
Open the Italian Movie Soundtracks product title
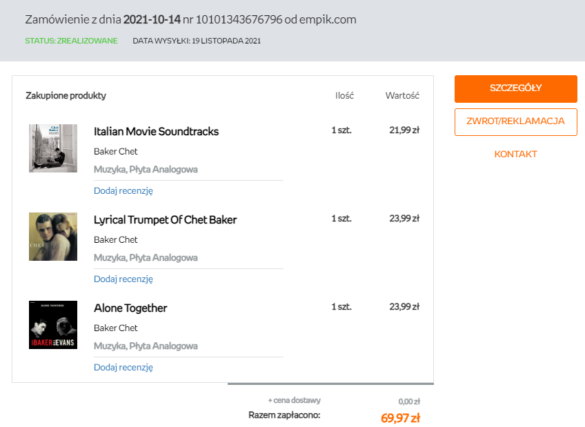[x=156, y=132]
